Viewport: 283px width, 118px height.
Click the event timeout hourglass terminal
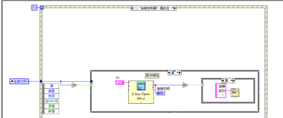(42, 8)
